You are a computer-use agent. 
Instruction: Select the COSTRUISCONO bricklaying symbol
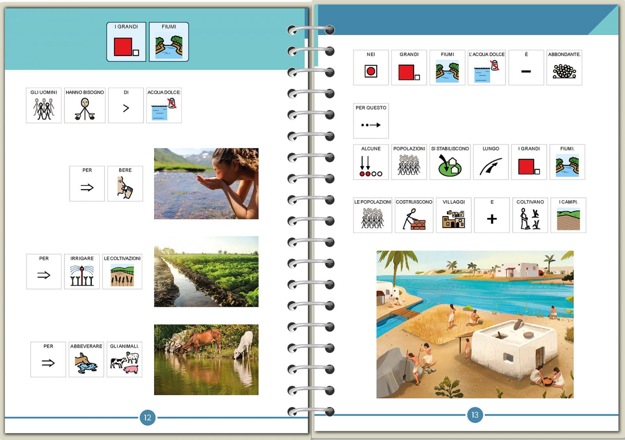[414, 215]
